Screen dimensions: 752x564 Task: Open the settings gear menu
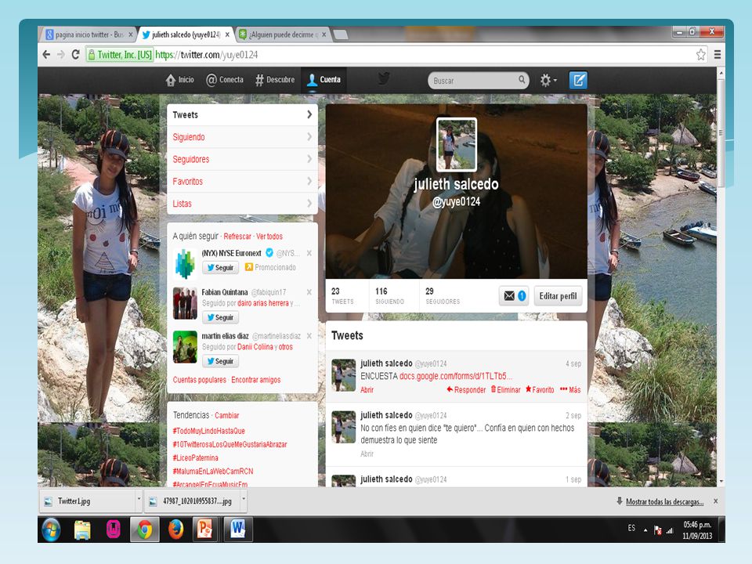coord(548,80)
